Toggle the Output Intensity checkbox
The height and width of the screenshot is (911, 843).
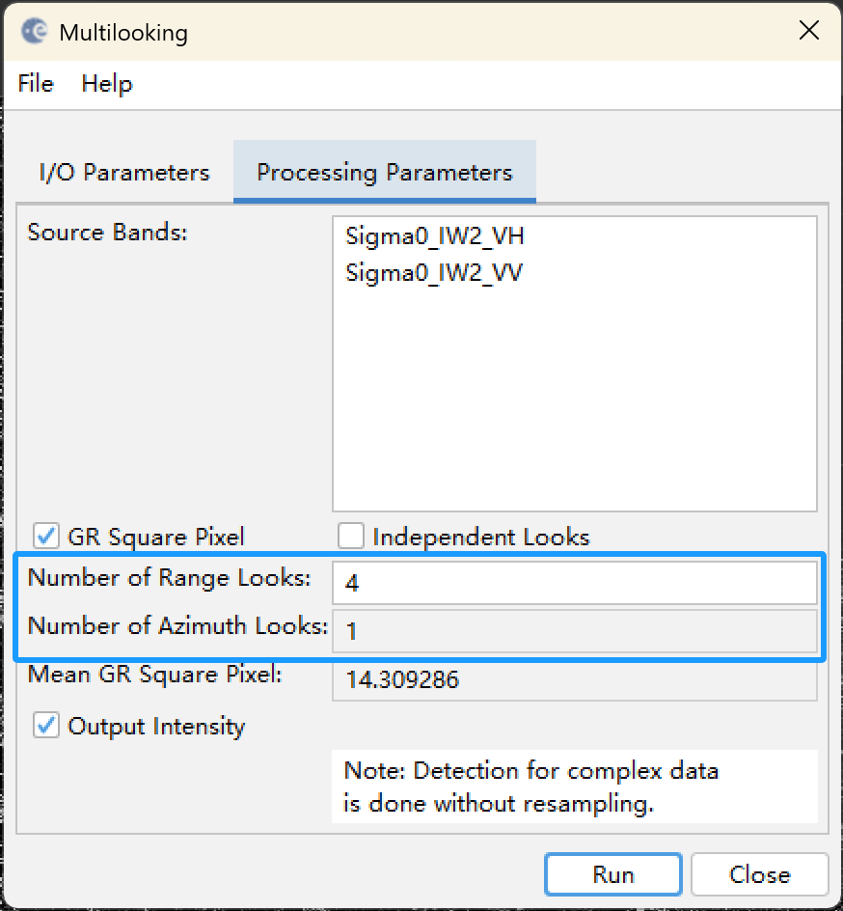pos(46,725)
